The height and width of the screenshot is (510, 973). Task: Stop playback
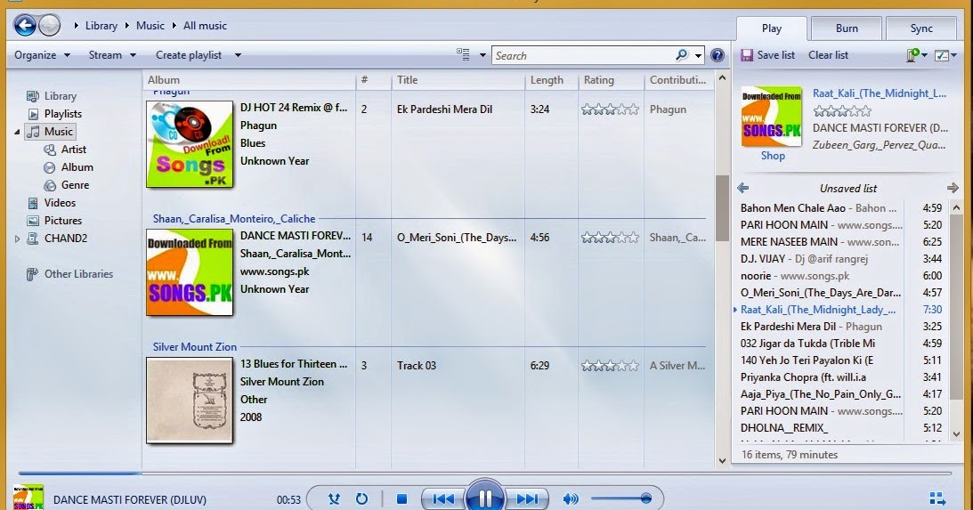(401, 498)
